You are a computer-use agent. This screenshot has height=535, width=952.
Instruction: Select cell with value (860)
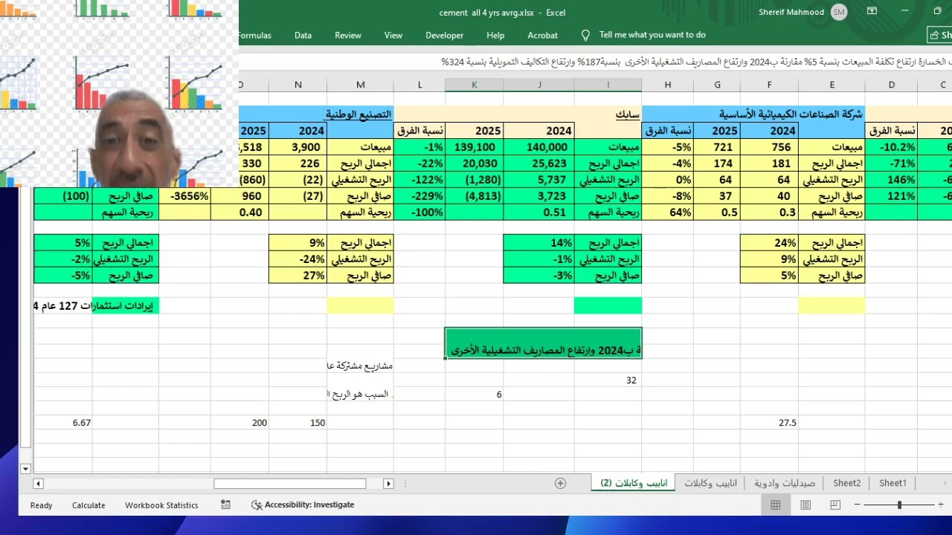(x=254, y=180)
